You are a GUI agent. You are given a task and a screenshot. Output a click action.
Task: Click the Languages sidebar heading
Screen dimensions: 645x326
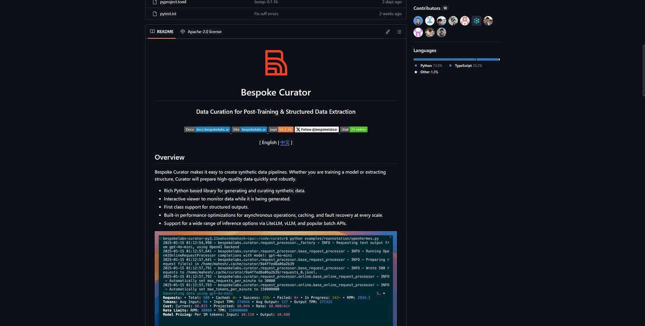click(425, 50)
